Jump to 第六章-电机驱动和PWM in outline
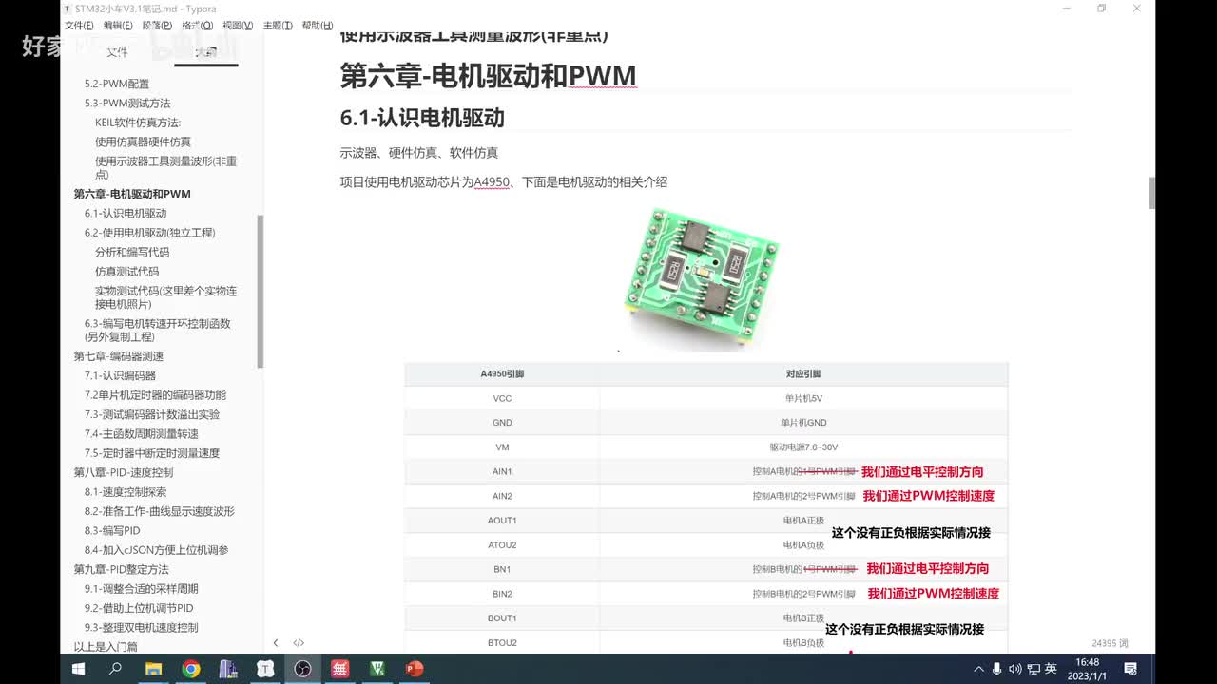This screenshot has height=684, width=1217. (132, 194)
